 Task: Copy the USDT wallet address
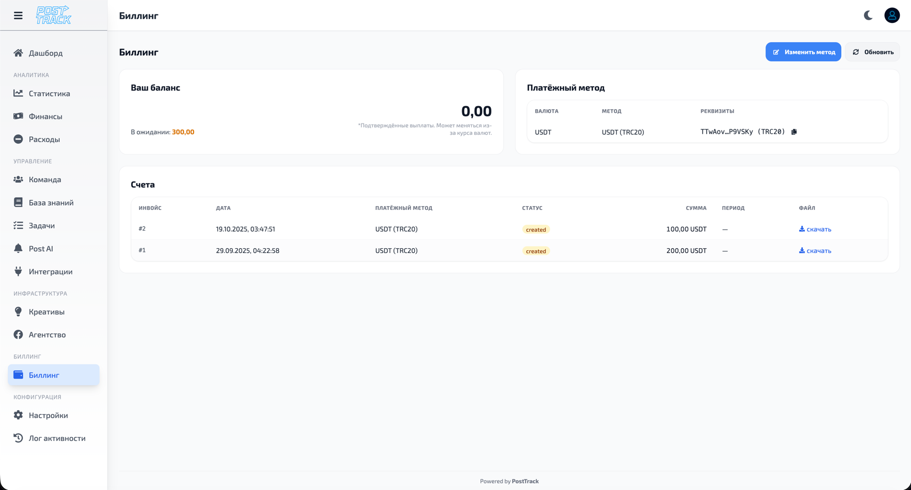click(x=794, y=132)
